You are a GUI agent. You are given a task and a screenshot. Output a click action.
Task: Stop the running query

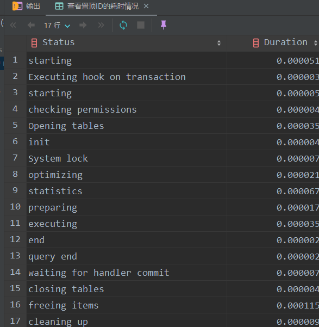pyautogui.click(x=141, y=25)
